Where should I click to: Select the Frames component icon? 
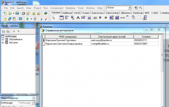click(61, 18)
